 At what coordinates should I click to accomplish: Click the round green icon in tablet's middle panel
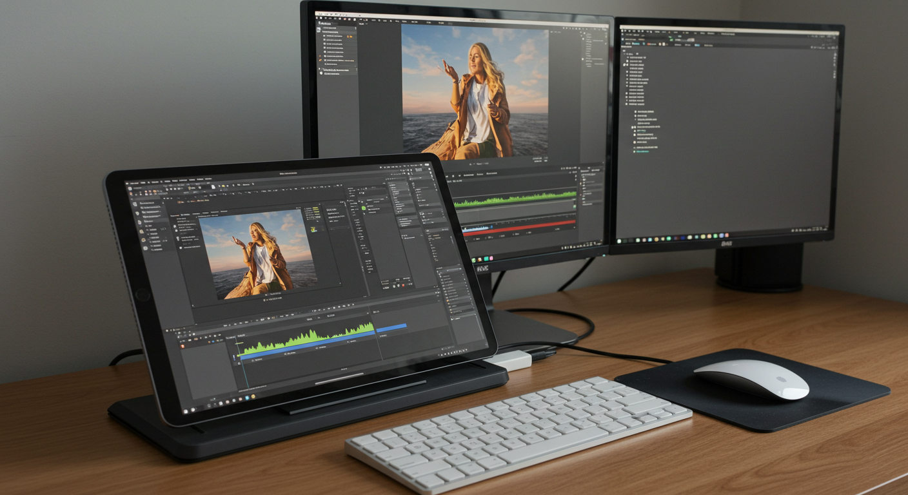363,208
